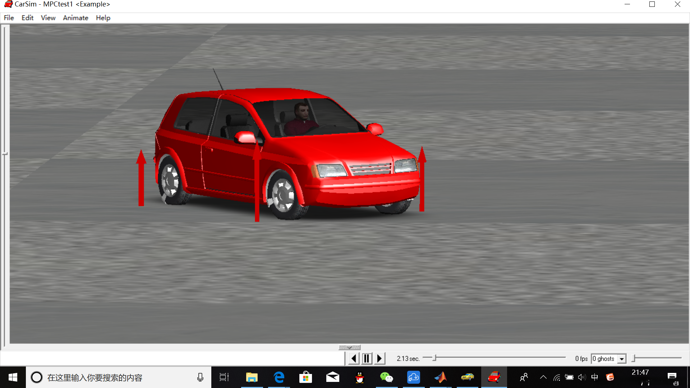Collapse the bottom control panel arrow
This screenshot has height=388, width=690.
[349, 347]
